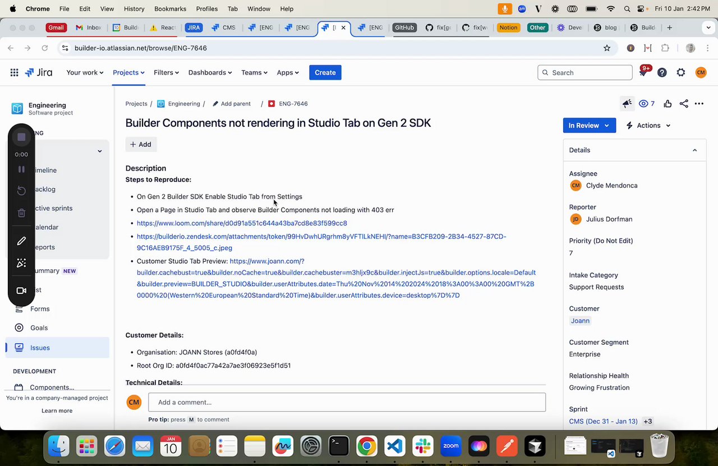Open the browser tab list chevron
The image size is (718, 466).
[708, 27]
